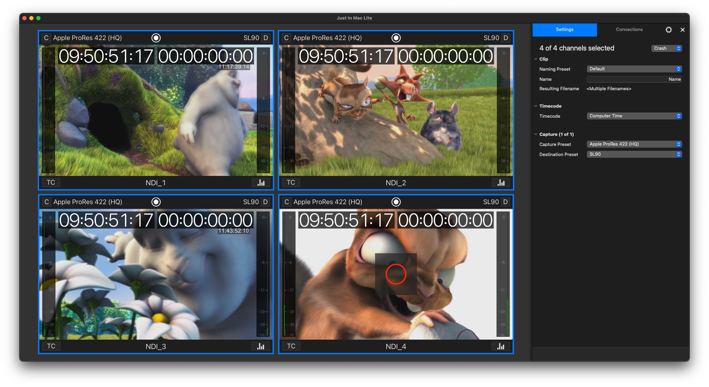Viewport: 709px width, 387px height.
Task: Toggle the TC button on NDI_3
Action: pyautogui.click(x=51, y=346)
